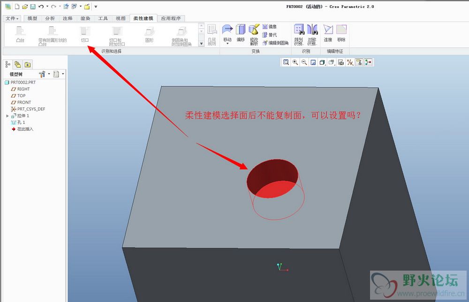Viewport: 469px width, 302px height.
Task: Select the TOP datum plane
Action: [18, 96]
